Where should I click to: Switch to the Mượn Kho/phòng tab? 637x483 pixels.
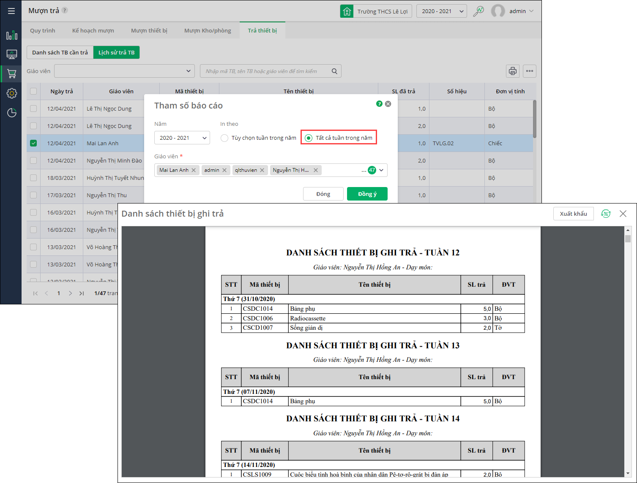coord(208,30)
